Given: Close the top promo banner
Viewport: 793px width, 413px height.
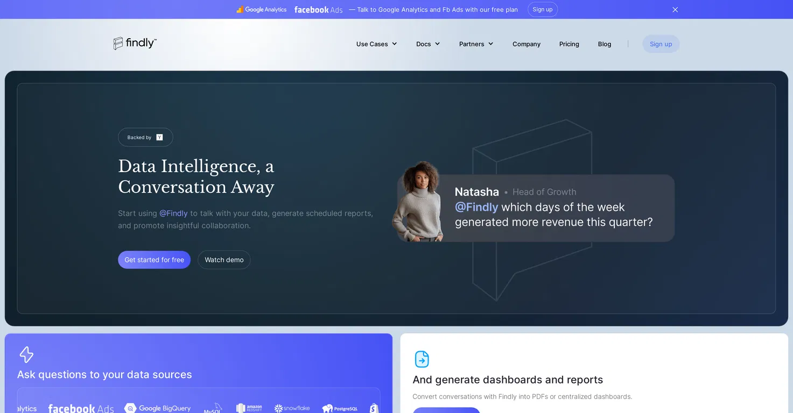Looking at the screenshot, I should tap(675, 10).
